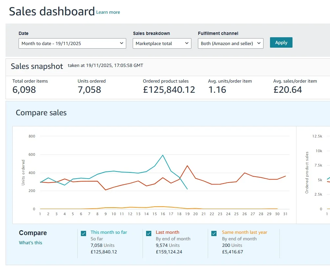Open the Sales breakdown dropdown
Viewport: 330px width, 272px height.
point(162,43)
